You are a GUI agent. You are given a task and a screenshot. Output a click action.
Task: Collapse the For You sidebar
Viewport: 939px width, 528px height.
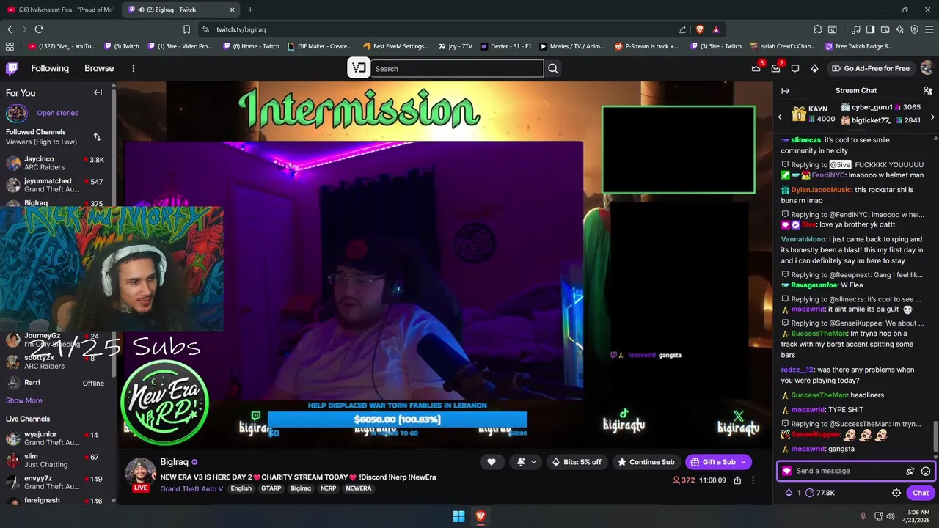click(x=98, y=92)
